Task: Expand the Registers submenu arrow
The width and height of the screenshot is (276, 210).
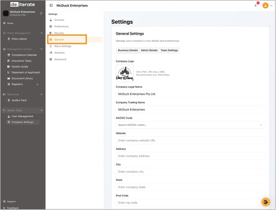Action: coord(37,85)
